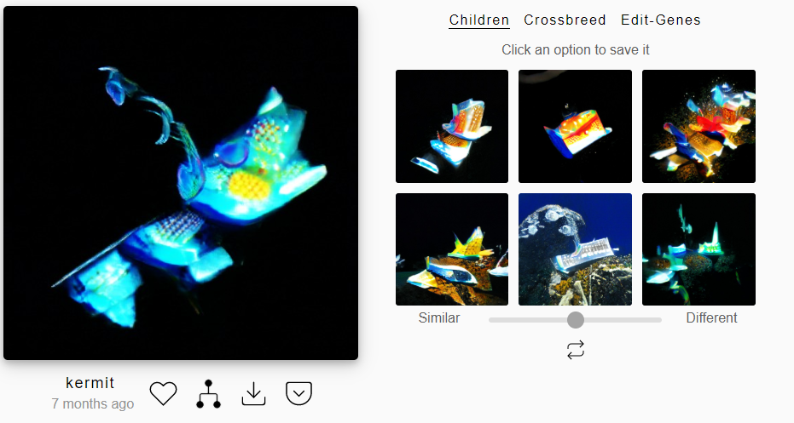The width and height of the screenshot is (794, 423).
Task: Click the large main artwork image
Action: click(x=181, y=183)
